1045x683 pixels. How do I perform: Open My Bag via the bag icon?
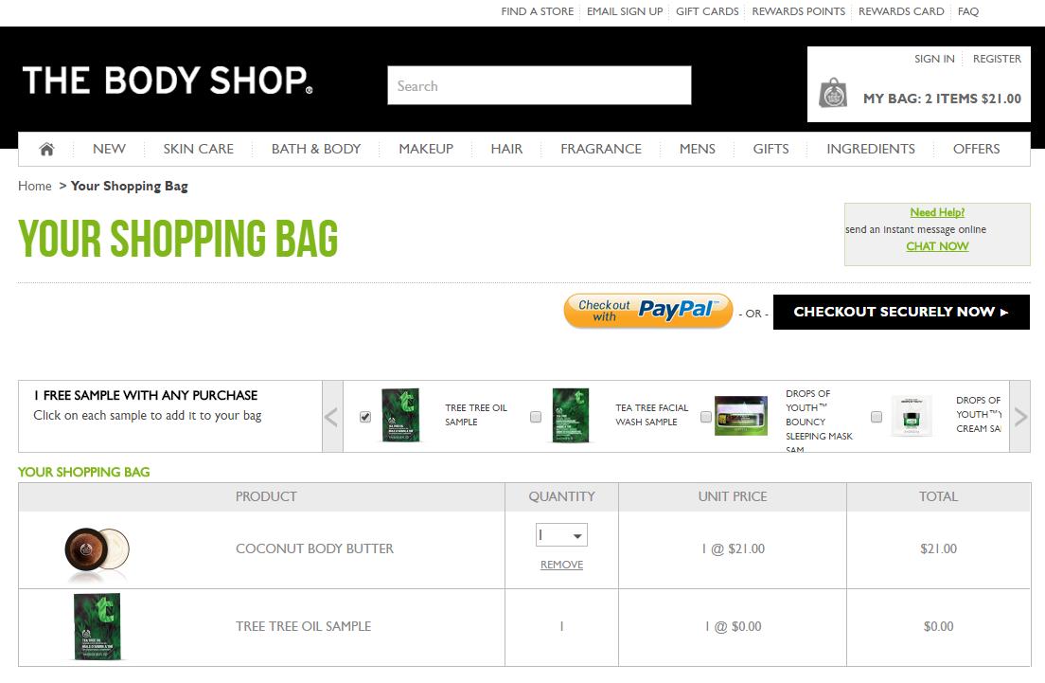tap(833, 94)
